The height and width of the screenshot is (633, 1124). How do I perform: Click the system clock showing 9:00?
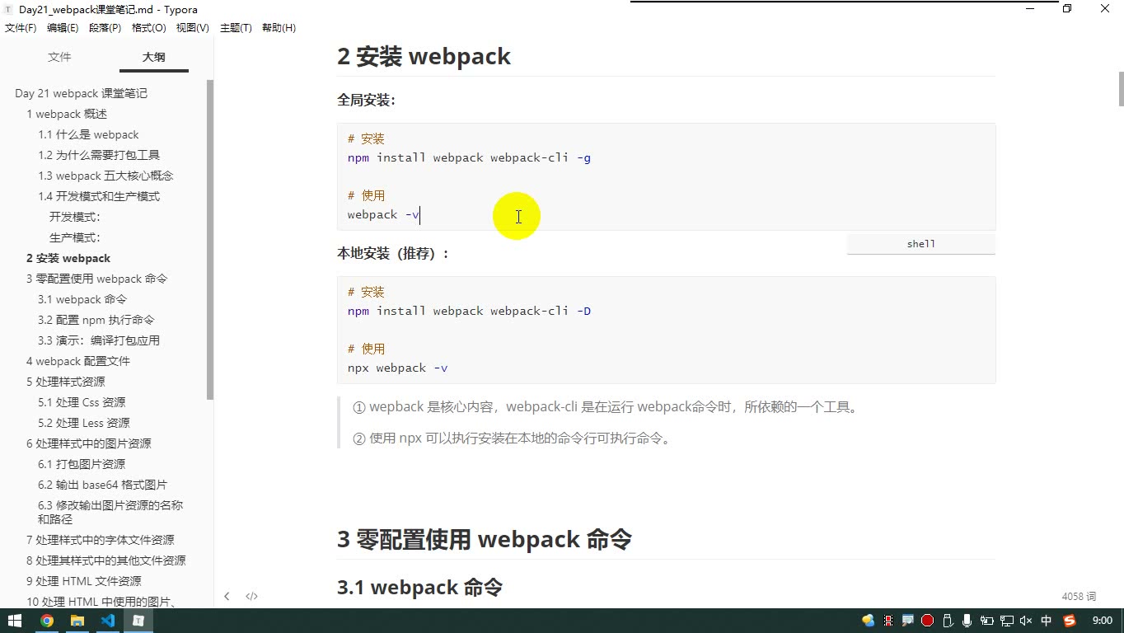1102,621
